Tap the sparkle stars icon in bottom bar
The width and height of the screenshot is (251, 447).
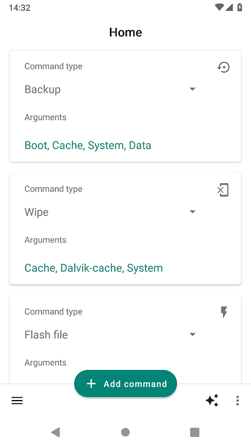(212, 401)
